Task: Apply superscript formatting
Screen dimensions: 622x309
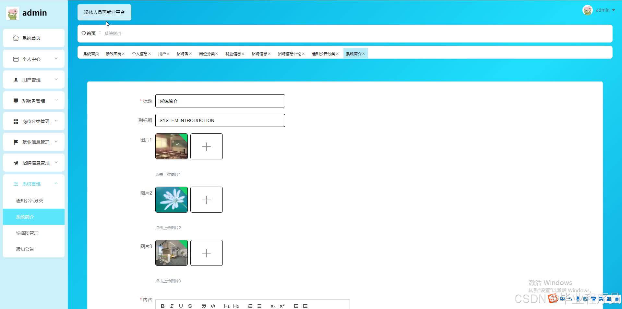Action: point(282,306)
